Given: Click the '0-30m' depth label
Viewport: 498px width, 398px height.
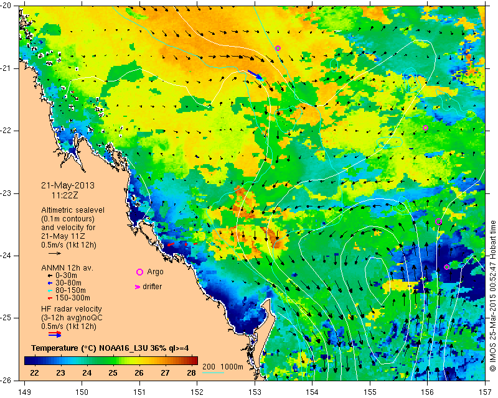Looking at the screenshot, I should tap(66, 275).
